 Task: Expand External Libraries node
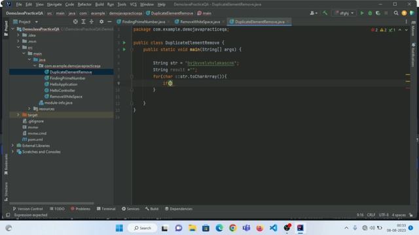tap(12, 145)
